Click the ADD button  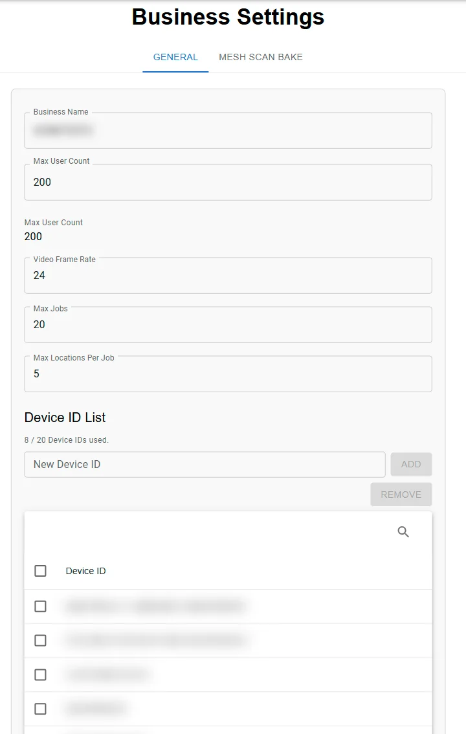pos(411,464)
